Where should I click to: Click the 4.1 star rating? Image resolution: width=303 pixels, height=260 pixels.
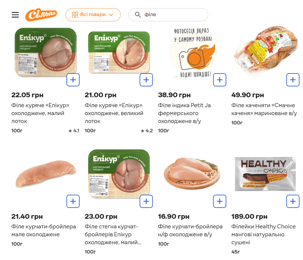click(74, 131)
